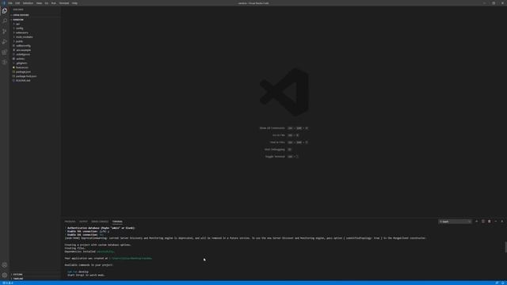Kill the terminal with trash icon
Viewport: 507px width, 285px height.
490,222
